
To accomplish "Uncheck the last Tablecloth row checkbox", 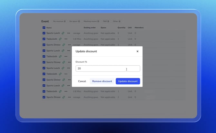I will pos(44,91).
